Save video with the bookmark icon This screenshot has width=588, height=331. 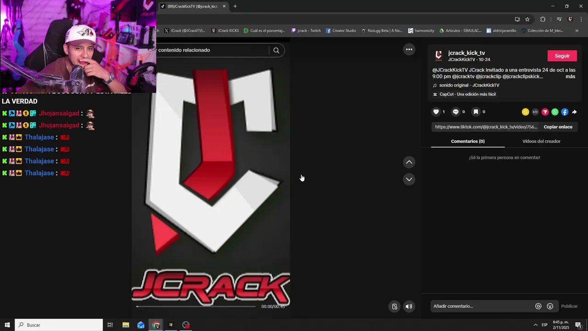pyautogui.click(x=476, y=112)
